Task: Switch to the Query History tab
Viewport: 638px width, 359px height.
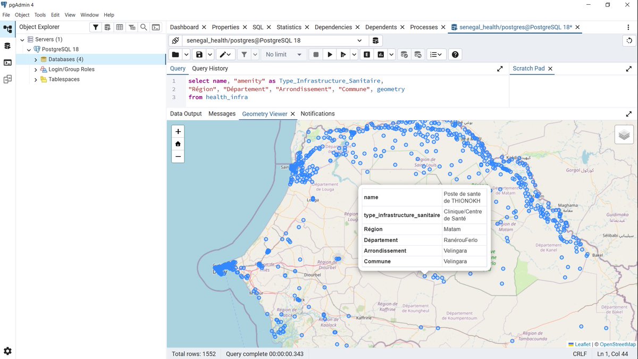Action: [x=210, y=69]
